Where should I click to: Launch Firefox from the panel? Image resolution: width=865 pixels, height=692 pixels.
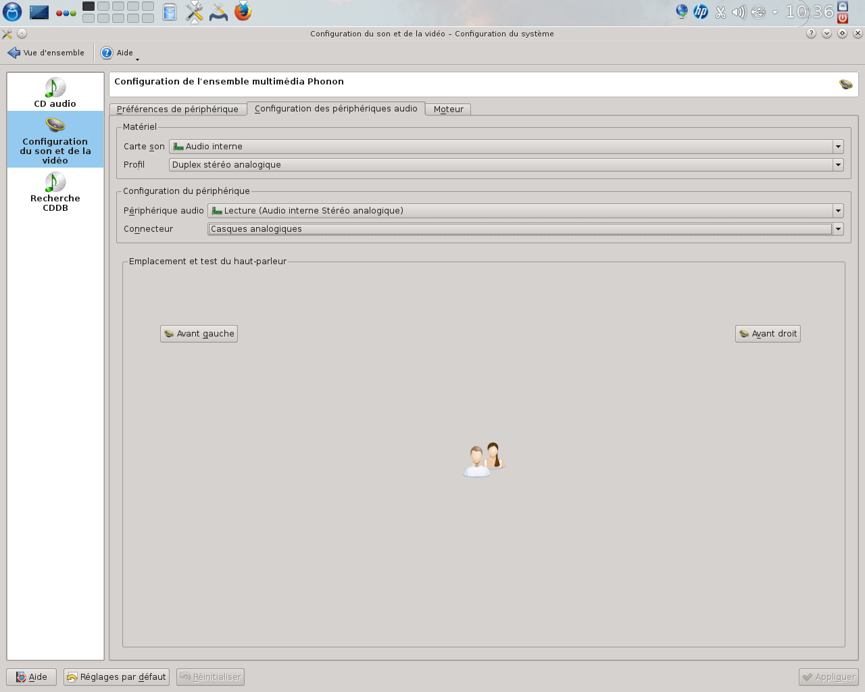(243, 11)
